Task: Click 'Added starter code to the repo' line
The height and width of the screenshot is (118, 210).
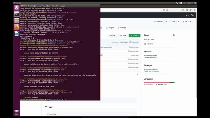Action: coord(39,87)
